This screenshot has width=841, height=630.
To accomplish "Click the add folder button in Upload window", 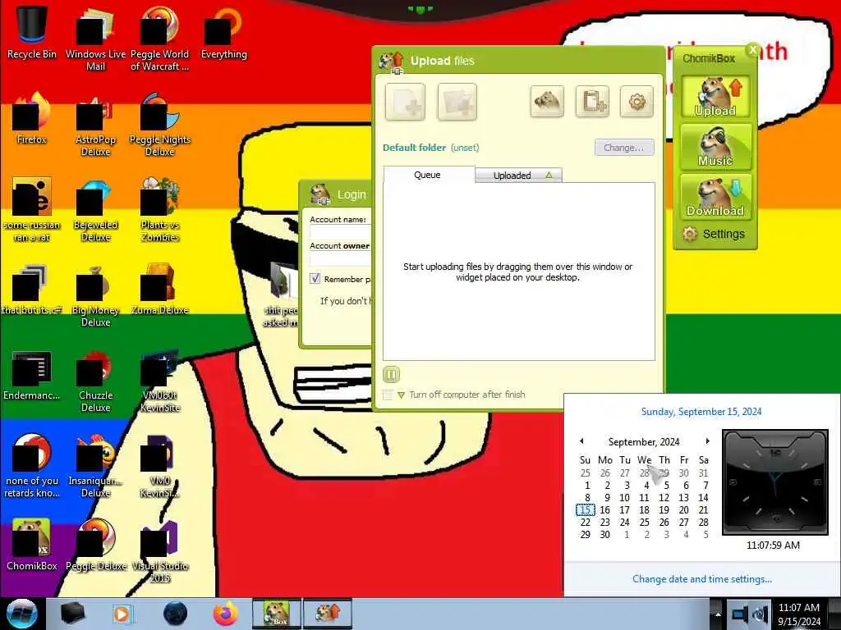I will (457, 102).
